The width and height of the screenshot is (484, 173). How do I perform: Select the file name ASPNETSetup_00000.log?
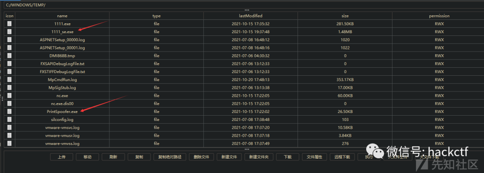point(62,39)
